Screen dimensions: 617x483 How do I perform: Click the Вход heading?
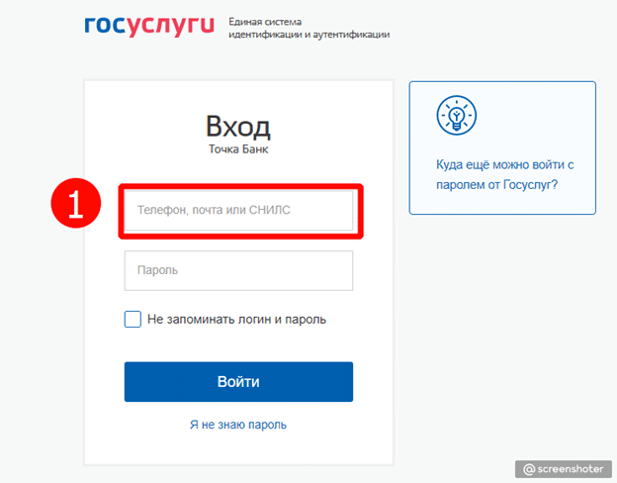pyautogui.click(x=238, y=127)
